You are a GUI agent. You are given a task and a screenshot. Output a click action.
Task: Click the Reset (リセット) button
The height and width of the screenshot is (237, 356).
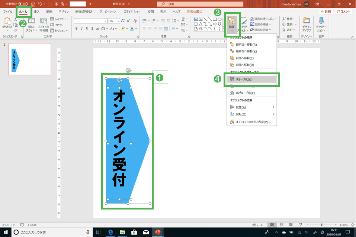56,25
